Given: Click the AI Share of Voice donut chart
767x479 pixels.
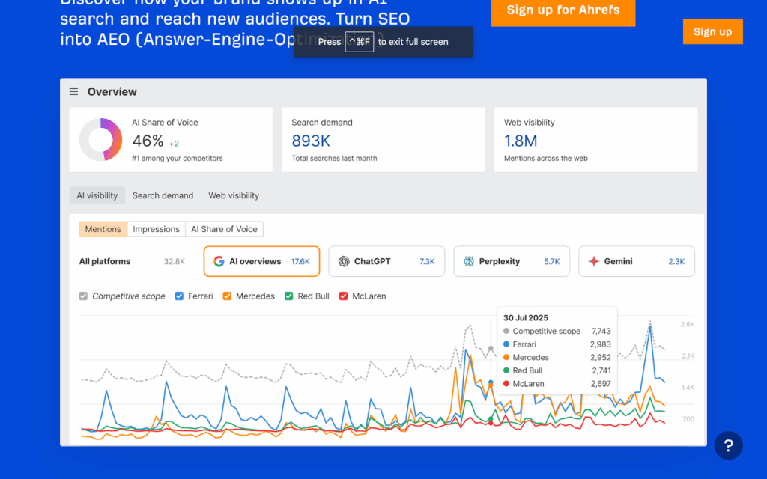Looking at the screenshot, I should [100, 139].
